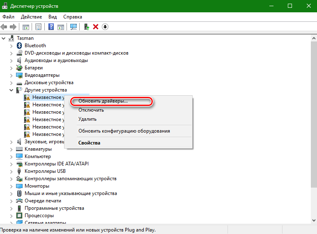Screen dimensions: 317x234
Task: Click the vertical scrollbar down arrow
Action: [x=314, y=220]
